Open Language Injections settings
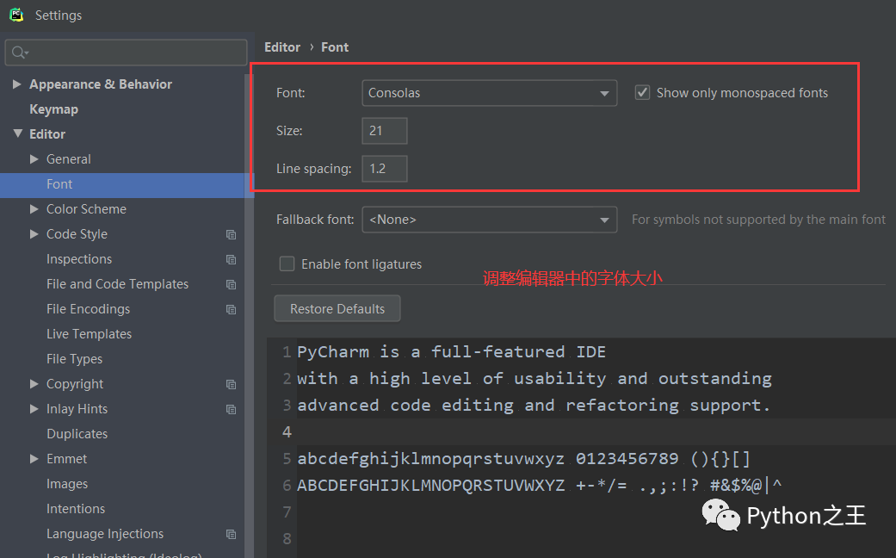The height and width of the screenshot is (558, 896). (104, 534)
